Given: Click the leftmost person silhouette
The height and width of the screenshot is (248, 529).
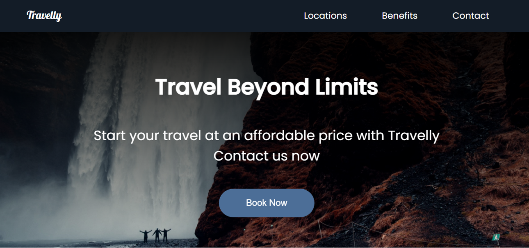Looking at the screenshot, I should click(x=146, y=236).
